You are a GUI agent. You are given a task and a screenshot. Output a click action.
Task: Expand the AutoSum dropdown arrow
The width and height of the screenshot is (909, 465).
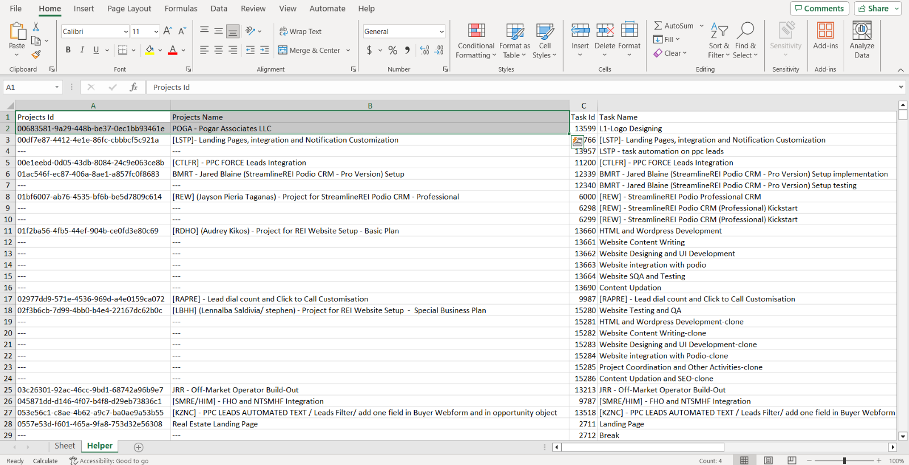pyautogui.click(x=702, y=26)
